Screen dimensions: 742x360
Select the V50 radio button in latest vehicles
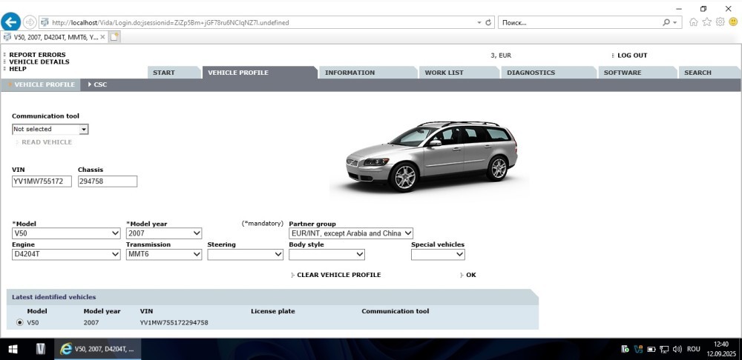pyautogui.click(x=19, y=322)
